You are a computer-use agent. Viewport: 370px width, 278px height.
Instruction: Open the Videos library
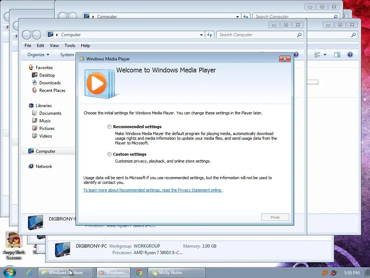46,136
